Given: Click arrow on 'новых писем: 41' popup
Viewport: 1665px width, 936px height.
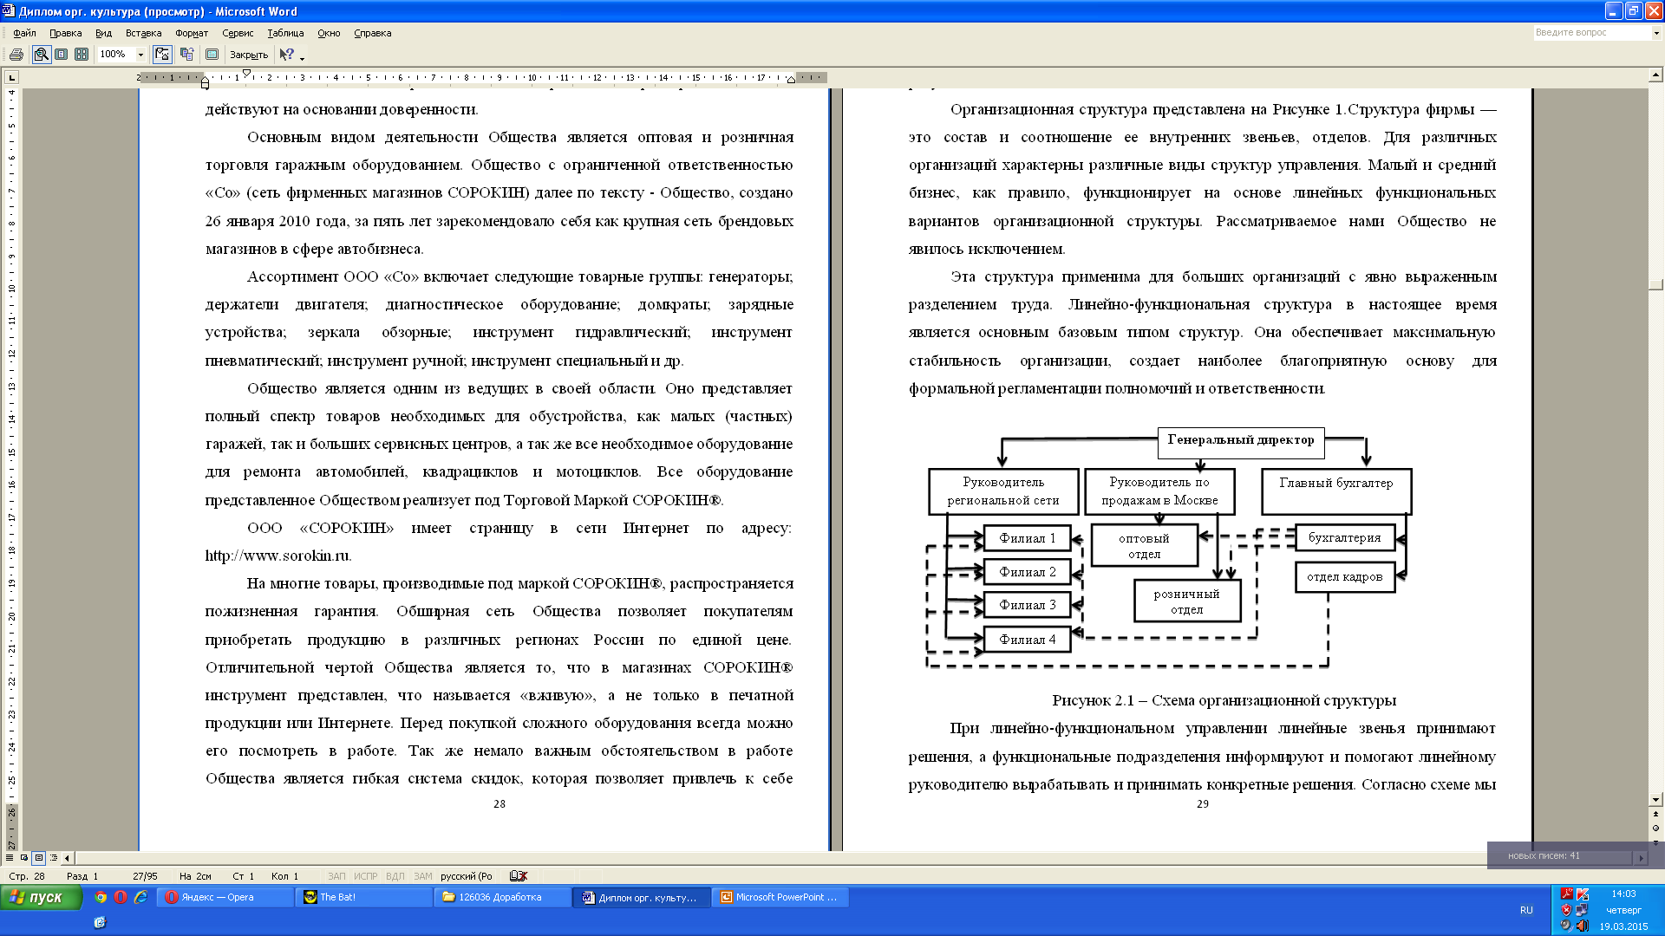Looking at the screenshot, I should pyautogui.click(x=1640, y=857).
